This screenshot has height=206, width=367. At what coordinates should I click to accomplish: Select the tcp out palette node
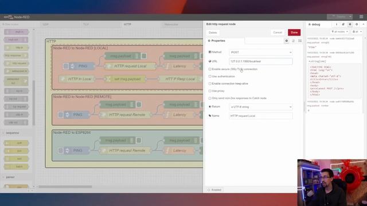click(x=17, y=99)
